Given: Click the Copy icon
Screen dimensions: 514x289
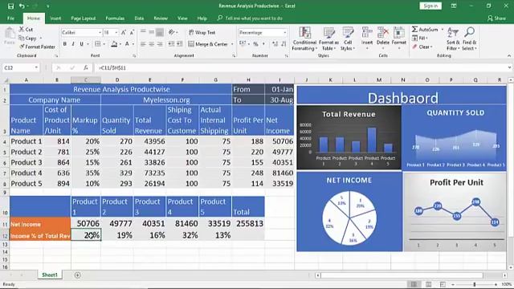Looking at the screenshot, I should click(22, 38).
